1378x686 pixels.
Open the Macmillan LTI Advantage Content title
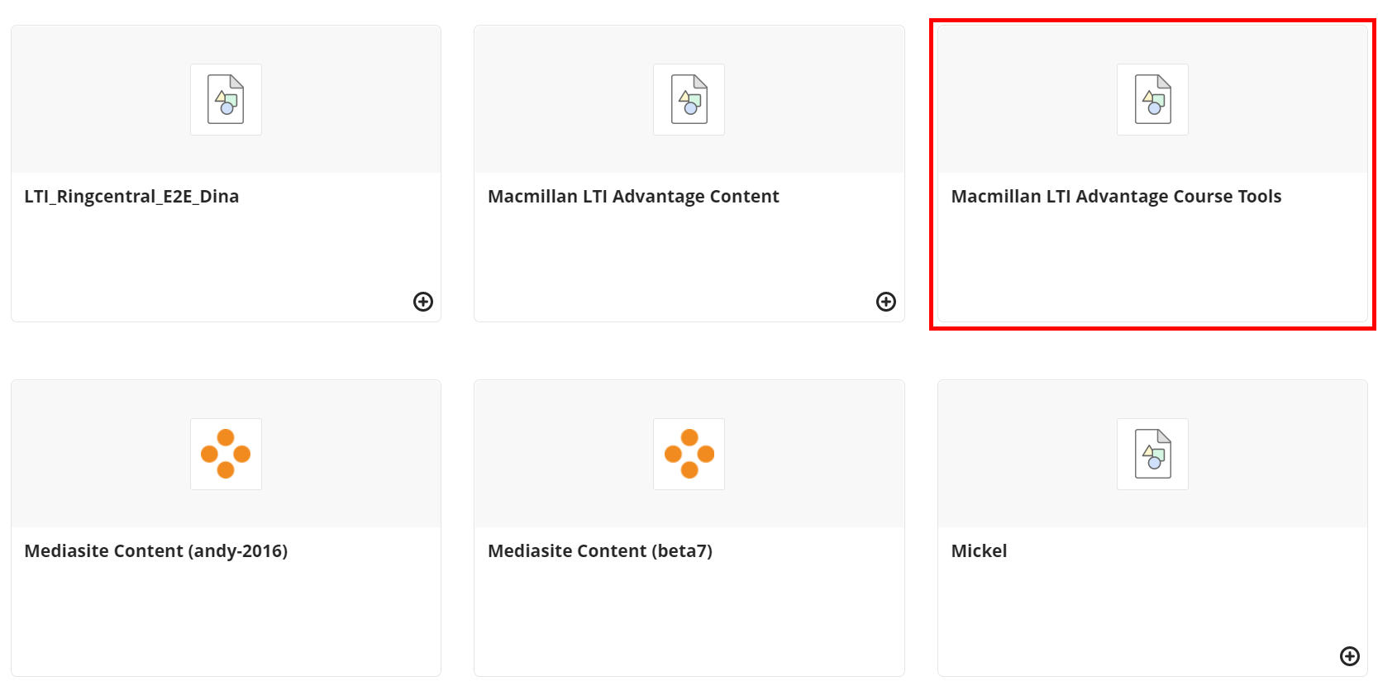click(633, 197)
